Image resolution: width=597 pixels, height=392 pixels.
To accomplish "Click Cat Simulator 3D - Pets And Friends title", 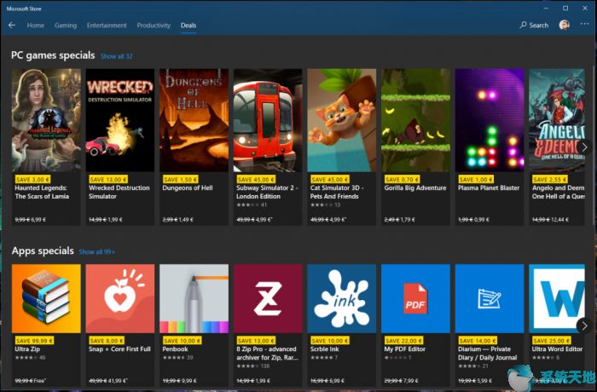I will 337,193.
